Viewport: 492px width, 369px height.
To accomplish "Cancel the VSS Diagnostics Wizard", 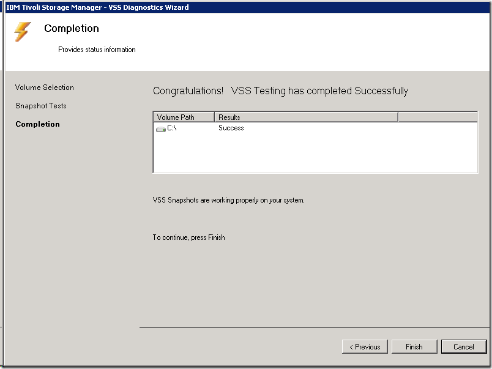I will 464,347.
